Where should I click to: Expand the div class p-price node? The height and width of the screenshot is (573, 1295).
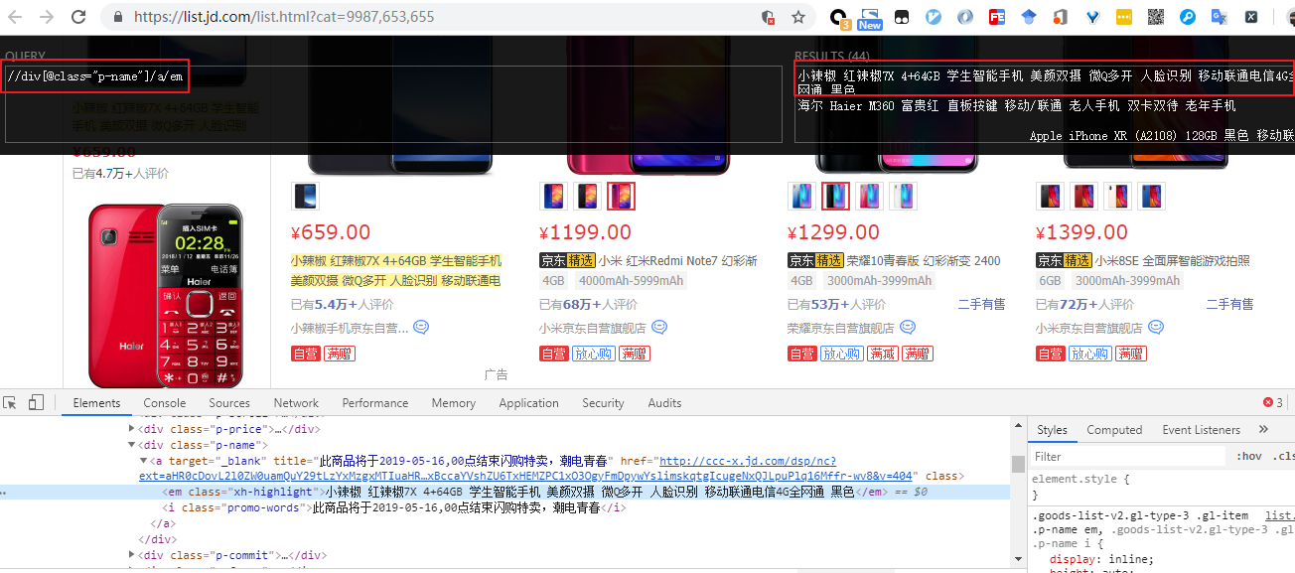[x=132, y=429]
